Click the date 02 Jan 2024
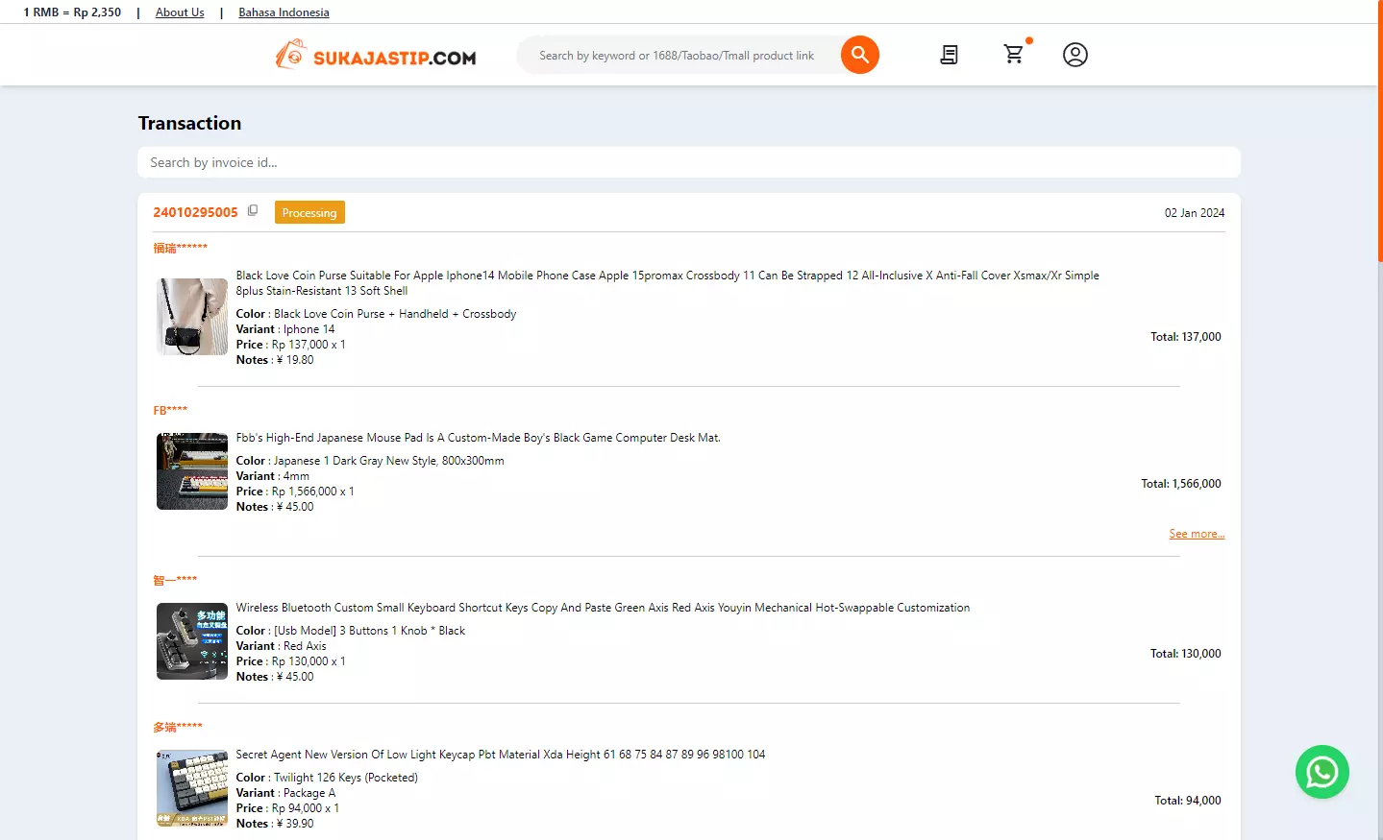The height and width of the screenshot is (840, 1383). coord(1195,213)
